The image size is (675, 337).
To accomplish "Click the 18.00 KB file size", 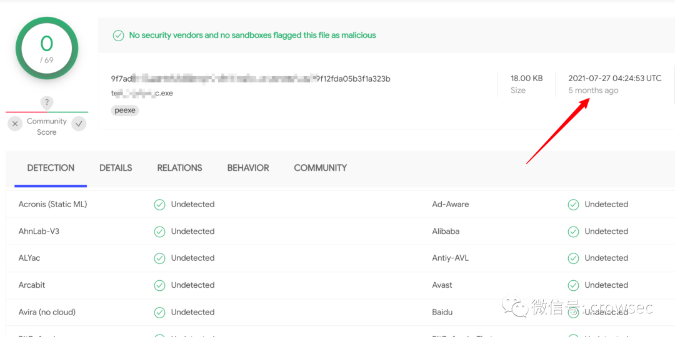I will [x=526, y=79].
